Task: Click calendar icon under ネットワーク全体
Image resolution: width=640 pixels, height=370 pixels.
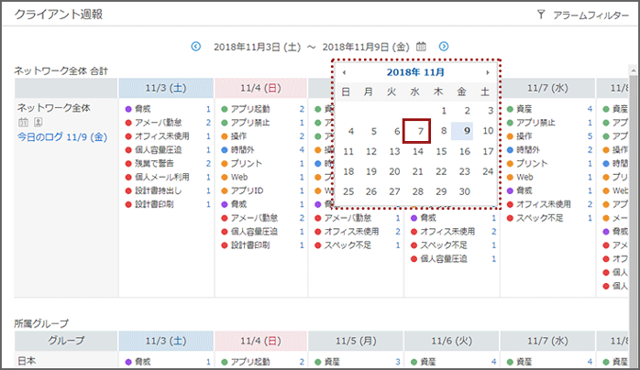Action: pos(23,122)
